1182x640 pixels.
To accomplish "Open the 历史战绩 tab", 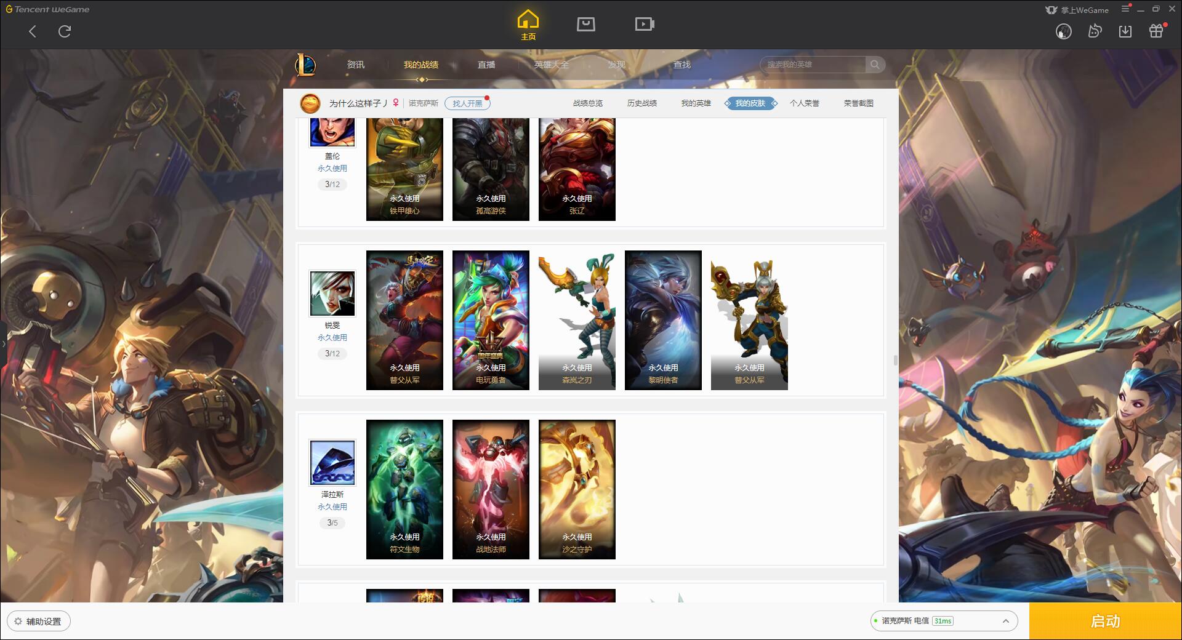I will 642,103.
